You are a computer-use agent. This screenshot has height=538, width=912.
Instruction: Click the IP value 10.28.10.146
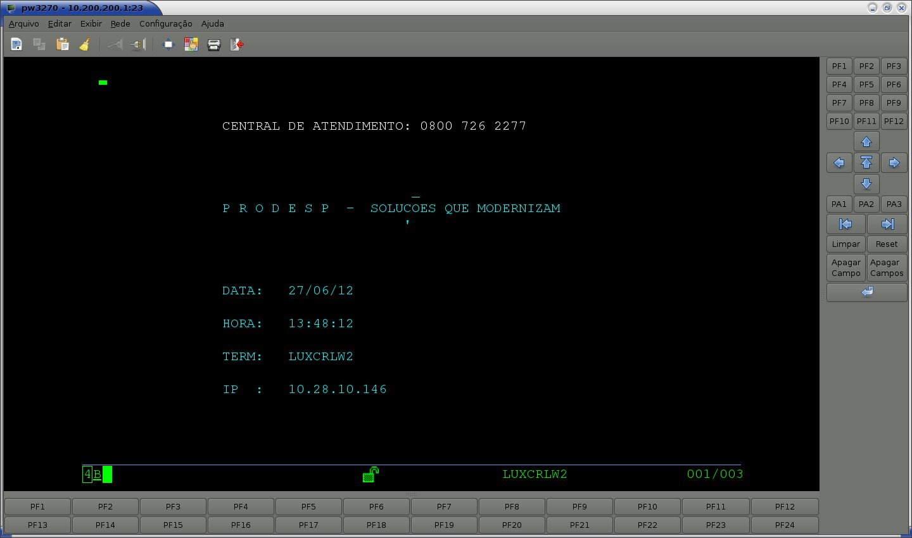[x=338, y=389]
